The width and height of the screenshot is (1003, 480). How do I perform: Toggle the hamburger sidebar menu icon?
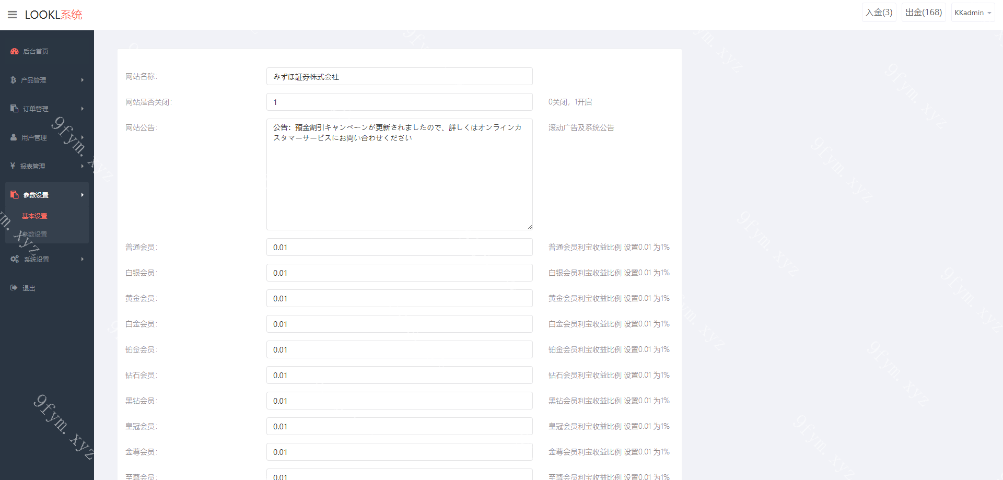(12, 15)
